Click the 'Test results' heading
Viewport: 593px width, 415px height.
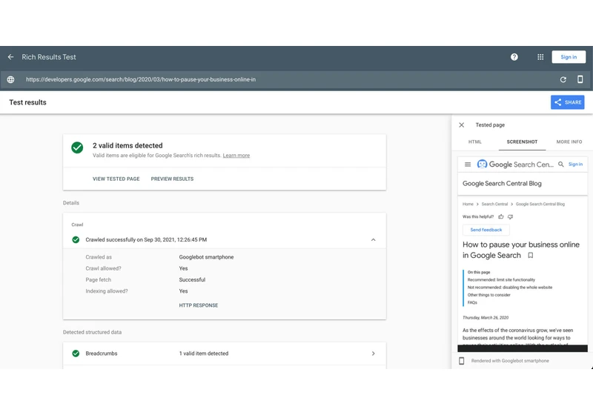coord(27,102)
